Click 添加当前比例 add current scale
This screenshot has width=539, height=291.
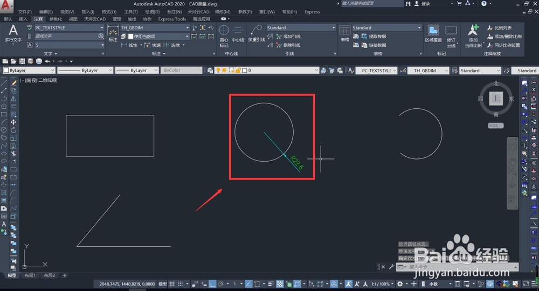pos(473,36)
